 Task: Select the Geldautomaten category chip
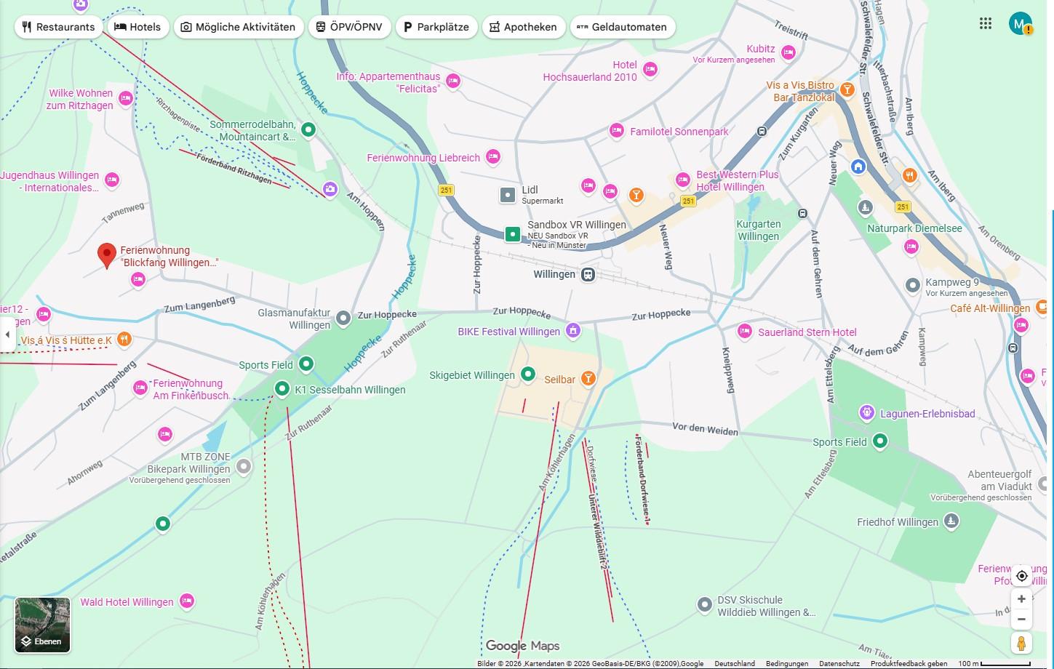(x=622, y=27)
